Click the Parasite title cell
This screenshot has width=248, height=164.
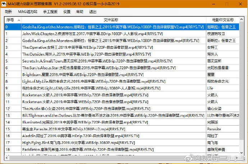tap(222, 129)
